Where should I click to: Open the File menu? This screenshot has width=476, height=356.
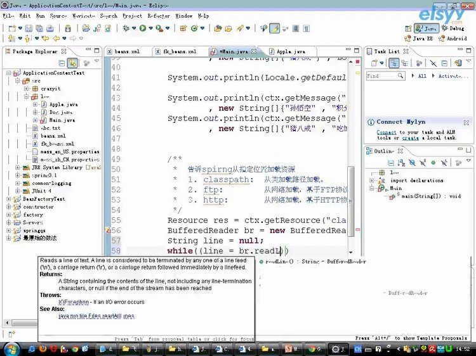coord(8,16)
